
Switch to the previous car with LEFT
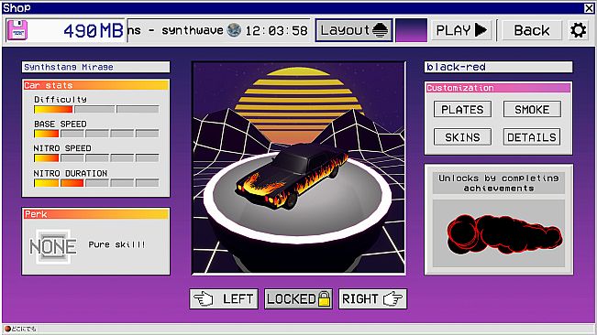[x=224, y=299]
